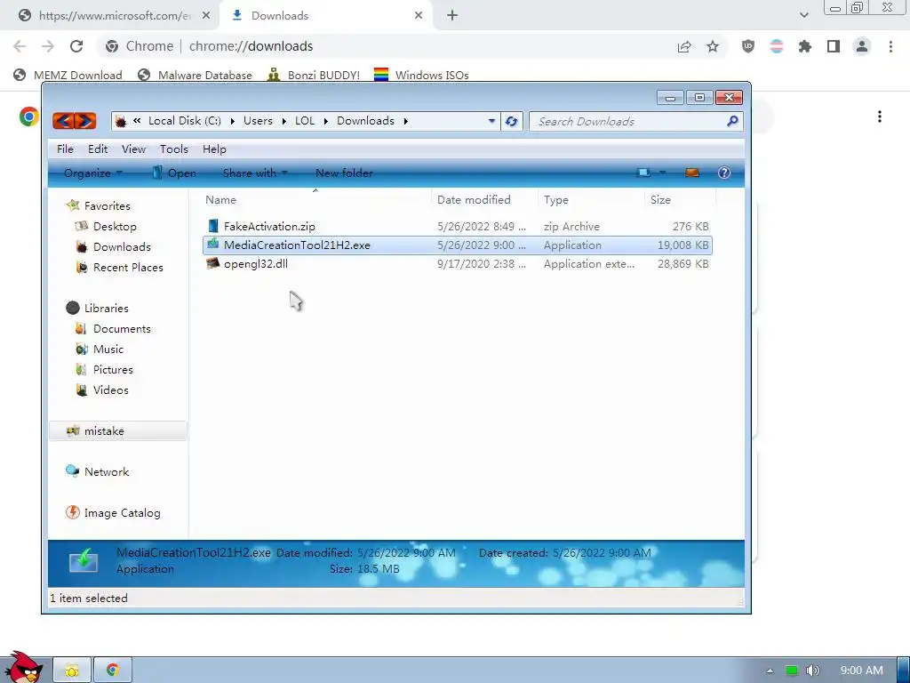Open the Windows ISOs bookmark
Screen dimensions: 910x683
(x=421, y=75)
